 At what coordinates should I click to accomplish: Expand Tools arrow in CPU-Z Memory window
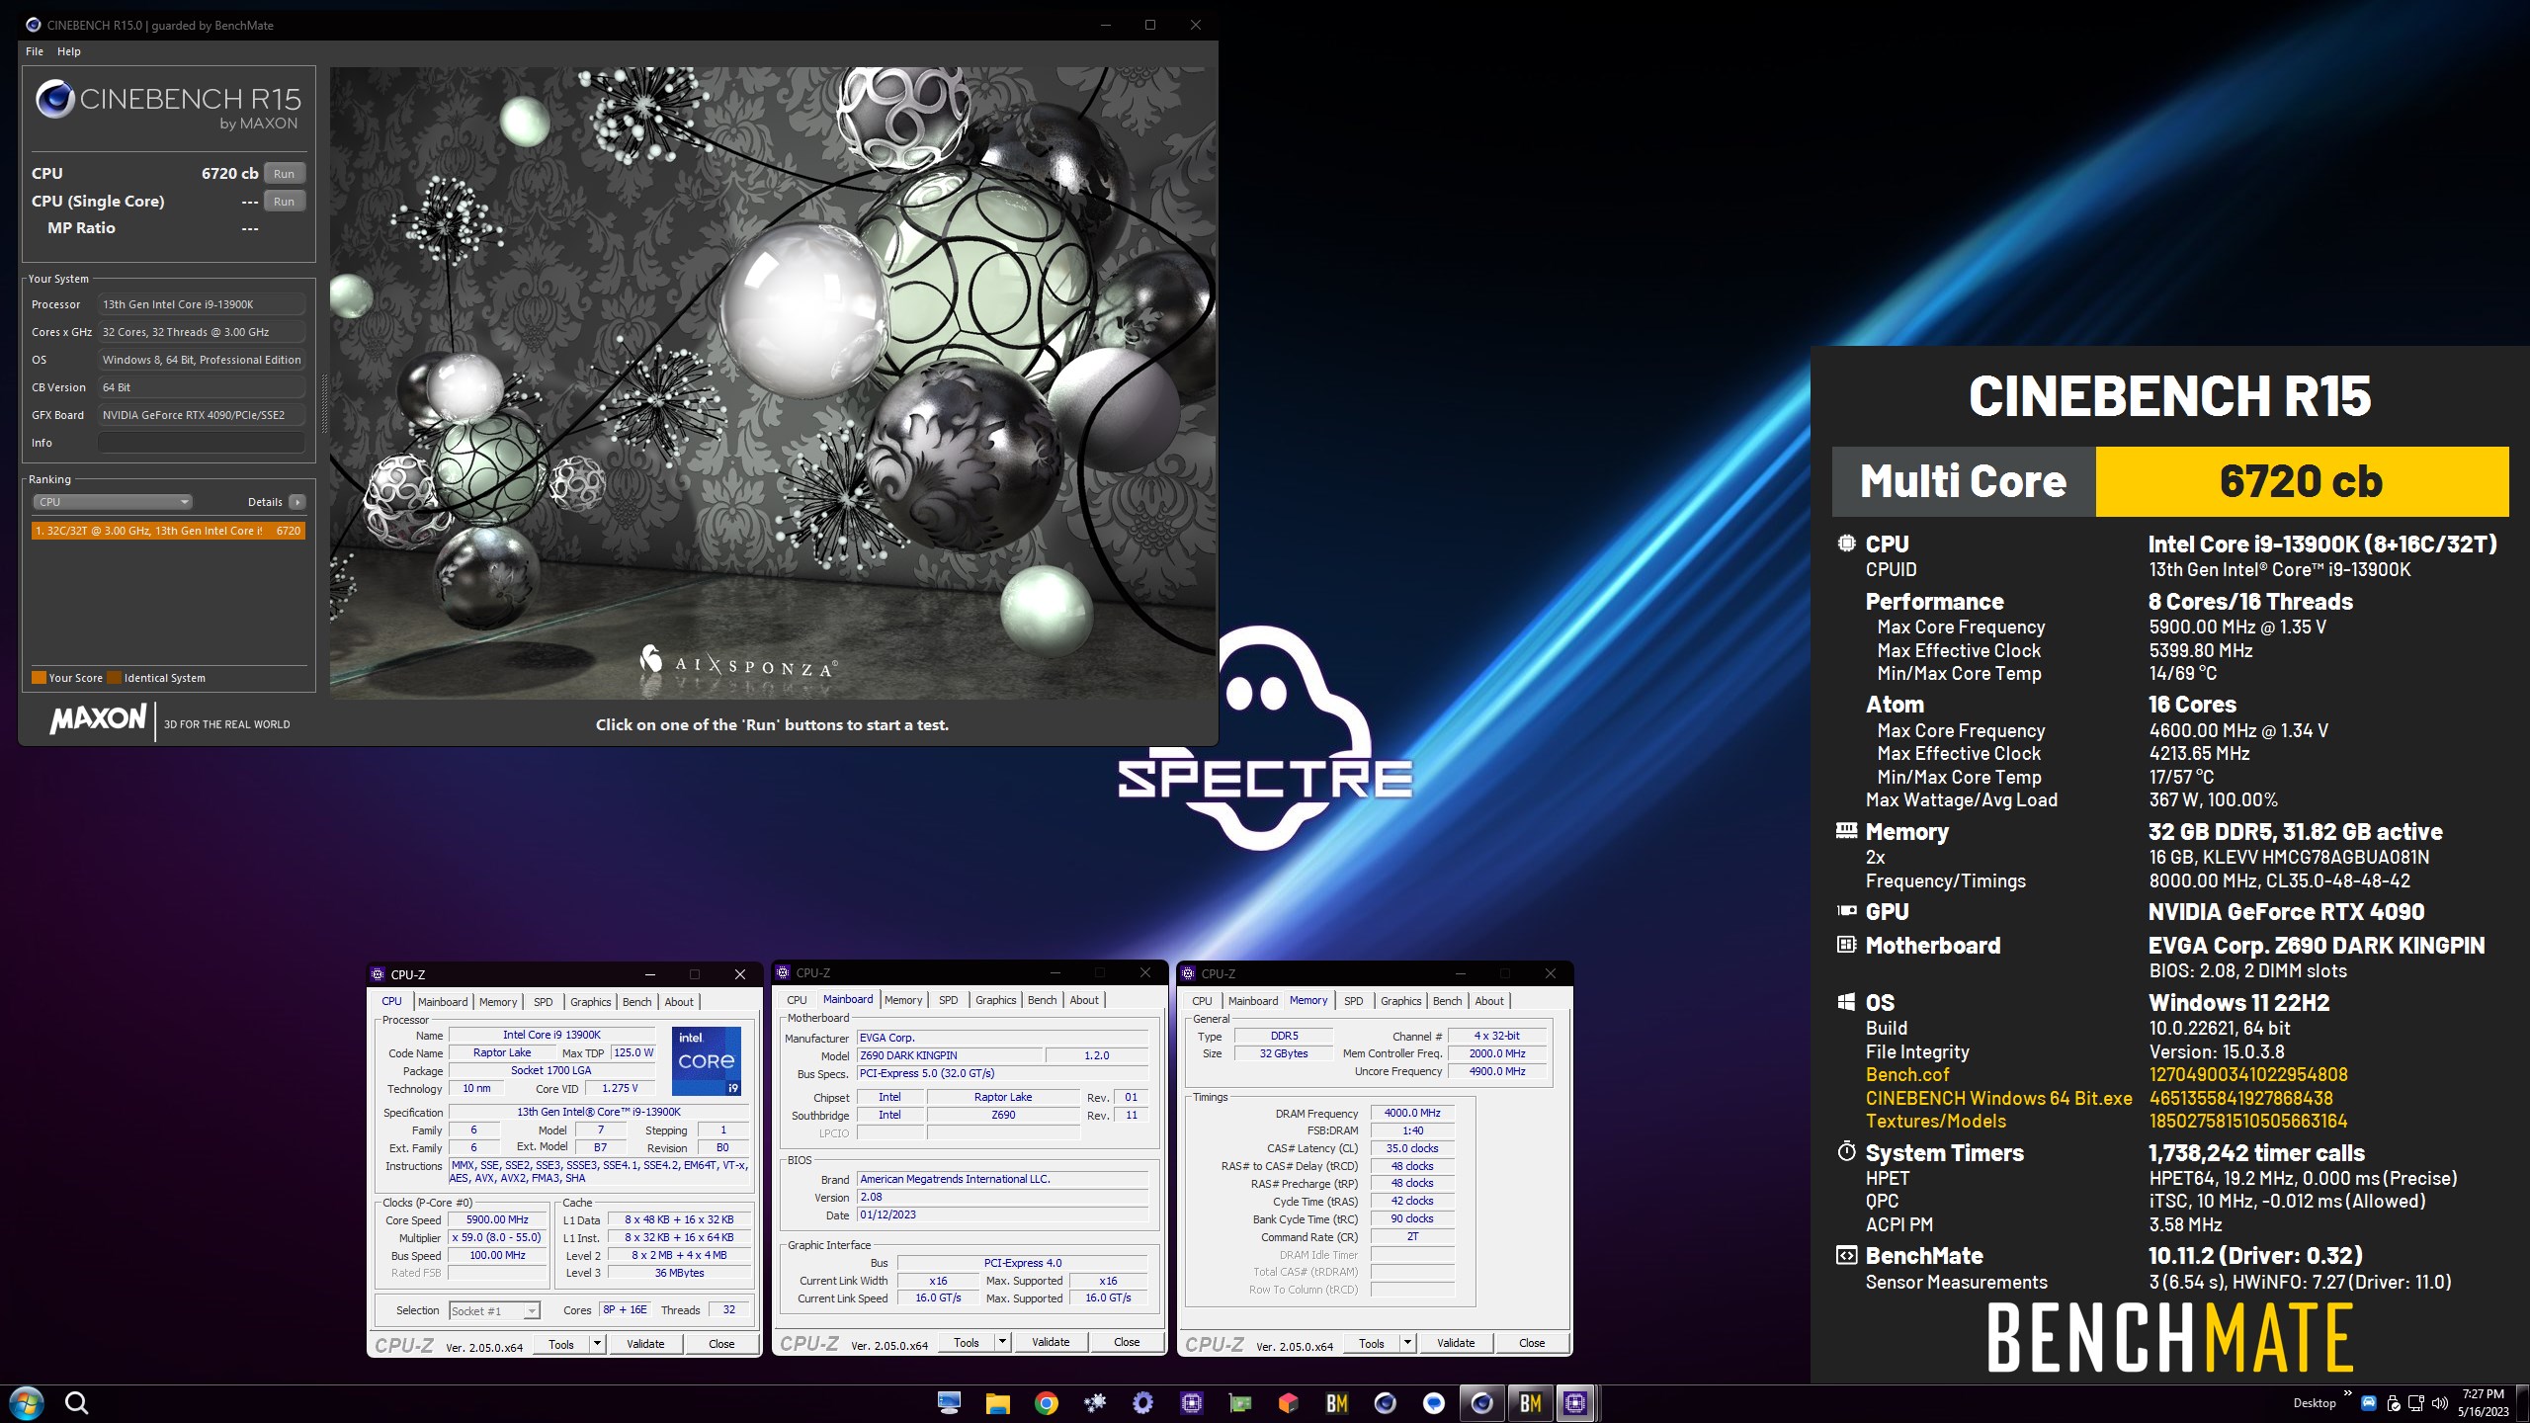(1407, 1343)
